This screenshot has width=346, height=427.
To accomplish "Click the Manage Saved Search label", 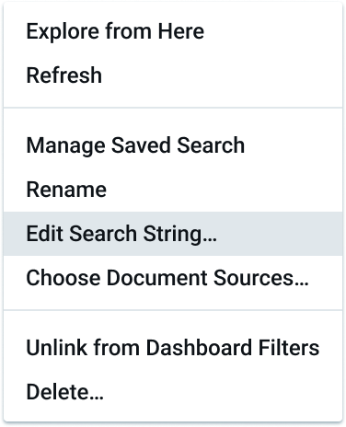I will (135, 146).
